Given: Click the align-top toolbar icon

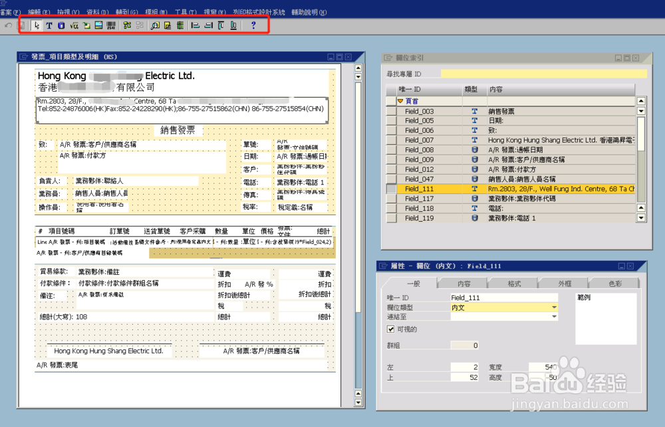Looking at the screenshot, I should tap(219, 25).
